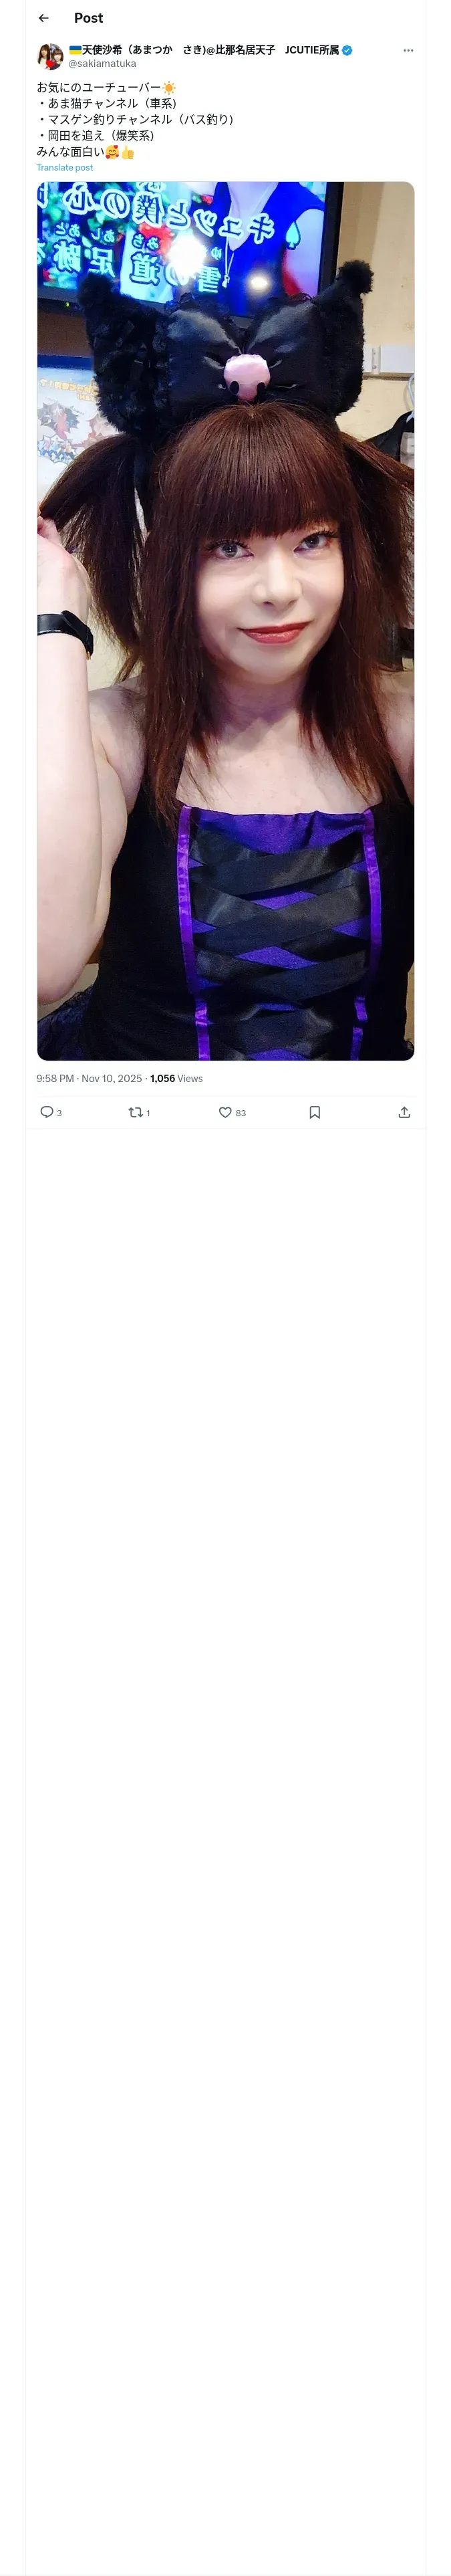Click the Translate post link
Viewport: 451px width, 2576px height.
65,168
